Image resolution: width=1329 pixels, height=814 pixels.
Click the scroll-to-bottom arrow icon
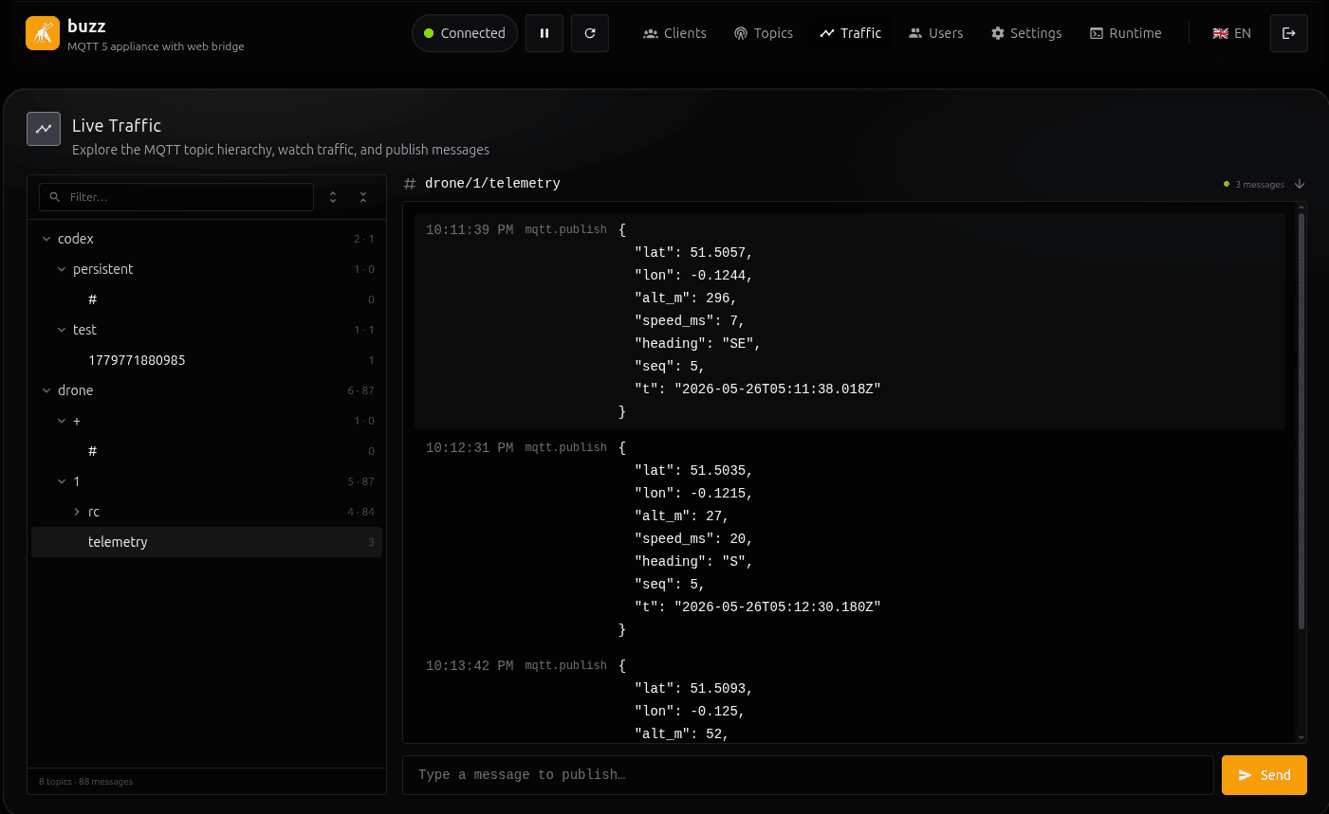1300,184
